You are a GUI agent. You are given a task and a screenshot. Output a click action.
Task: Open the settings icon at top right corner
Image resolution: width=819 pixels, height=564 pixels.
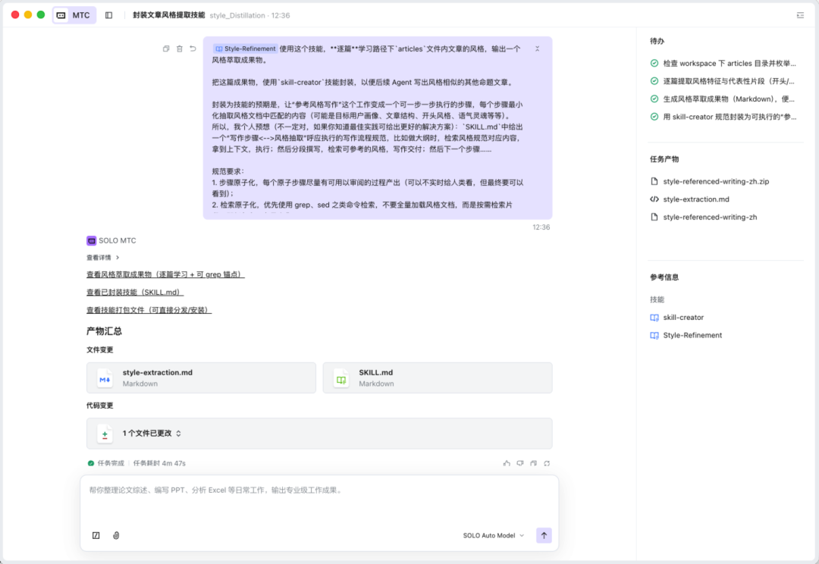pos(800,14)
